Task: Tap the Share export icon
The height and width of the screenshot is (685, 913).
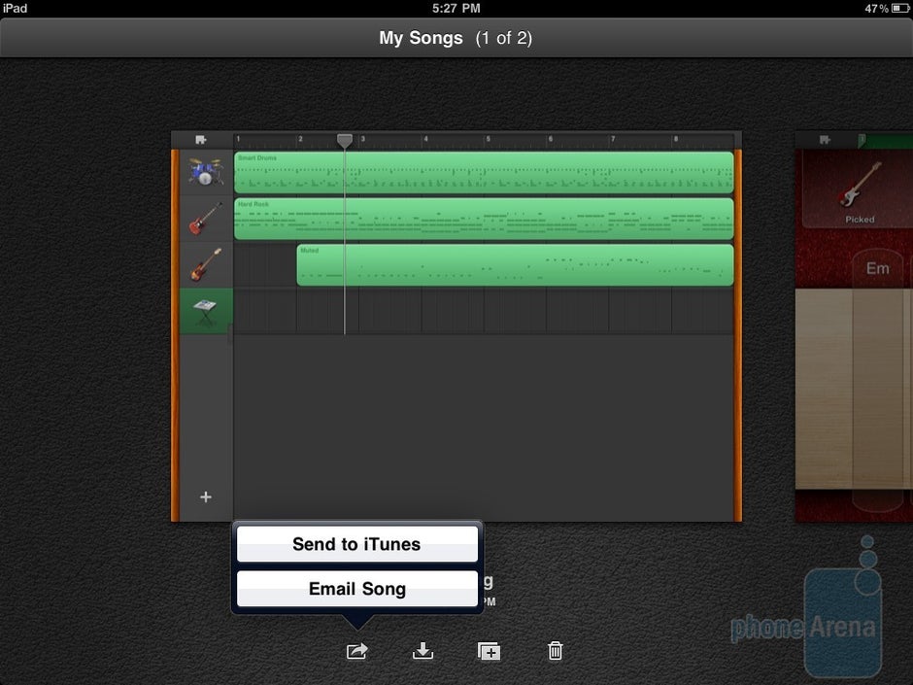Action: click(x=355, y=651)
